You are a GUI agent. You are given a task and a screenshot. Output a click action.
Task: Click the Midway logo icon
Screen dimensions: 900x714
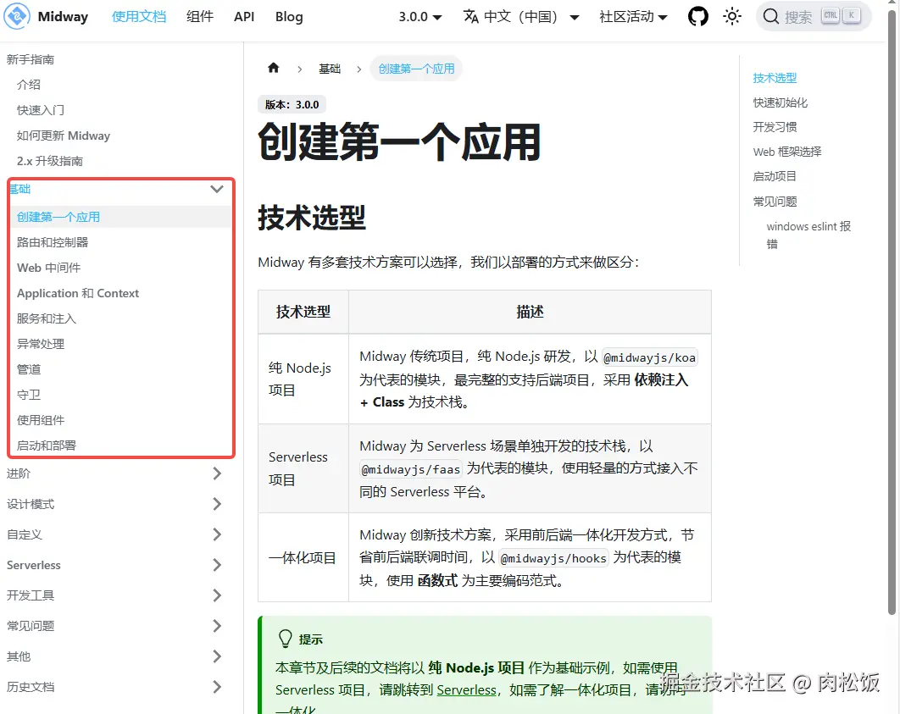[x=17, y=16]
